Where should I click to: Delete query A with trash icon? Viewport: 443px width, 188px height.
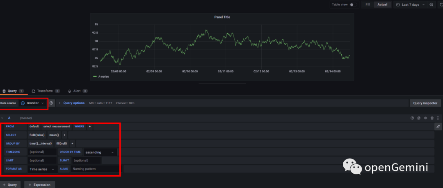pos(432,118)
